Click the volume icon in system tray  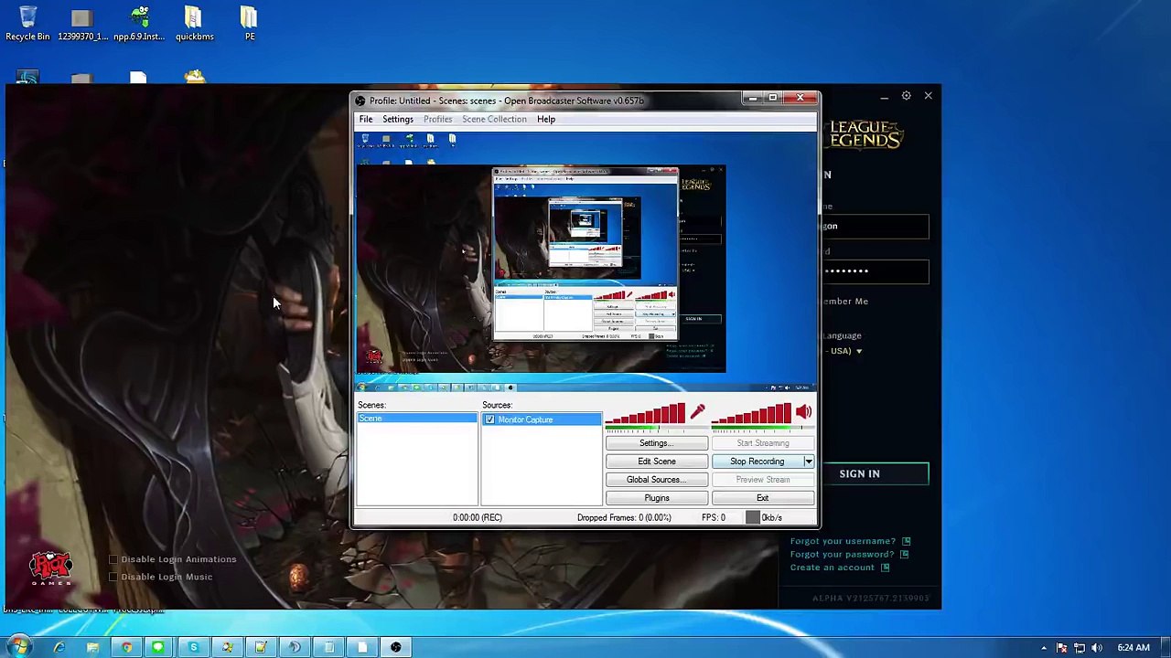[1097, 648]
